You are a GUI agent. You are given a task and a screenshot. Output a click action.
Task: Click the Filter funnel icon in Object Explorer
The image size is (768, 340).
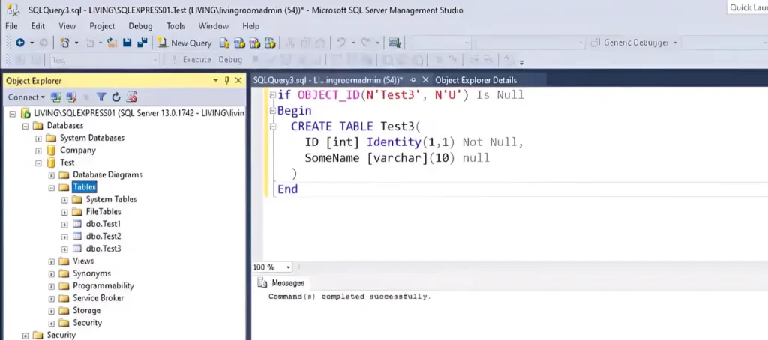pos(101,97)
